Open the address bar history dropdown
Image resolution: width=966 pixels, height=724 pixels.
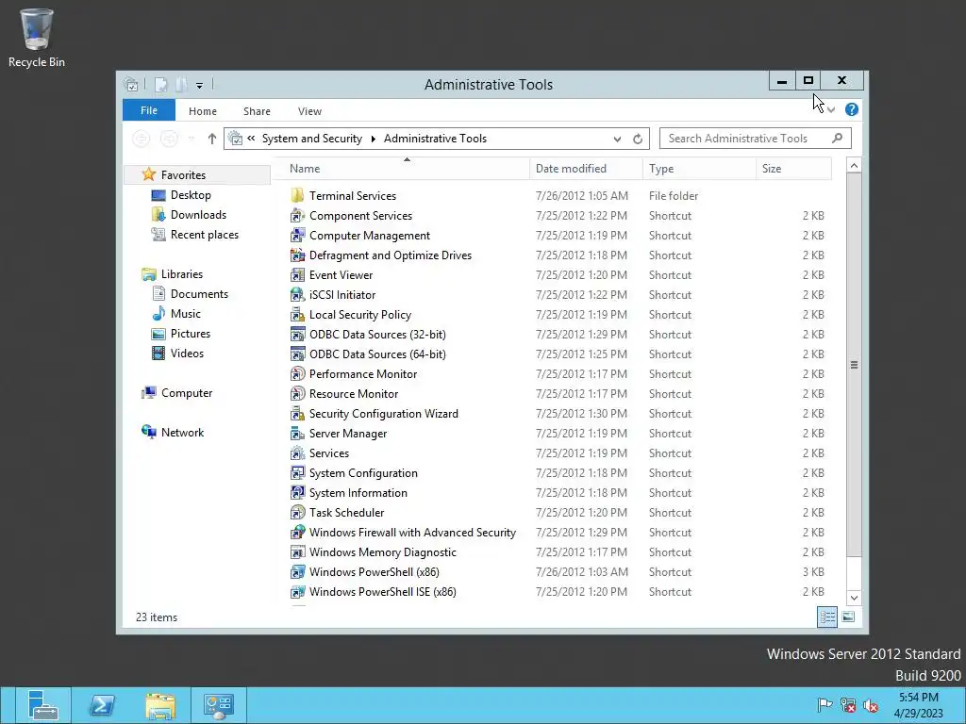[x=617, y=140]
